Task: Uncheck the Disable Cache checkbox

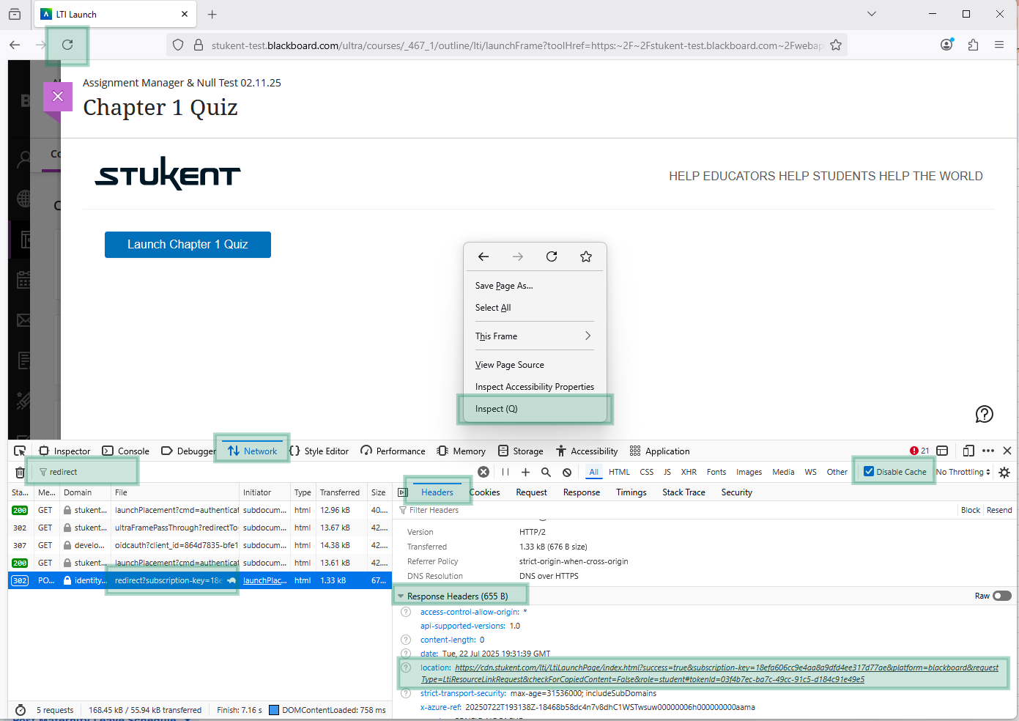Action: [869, 471]
